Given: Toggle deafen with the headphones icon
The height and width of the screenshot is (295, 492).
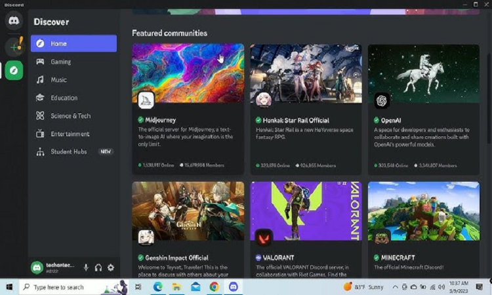Looking at the screenshot, I should [x=98, y=267].
